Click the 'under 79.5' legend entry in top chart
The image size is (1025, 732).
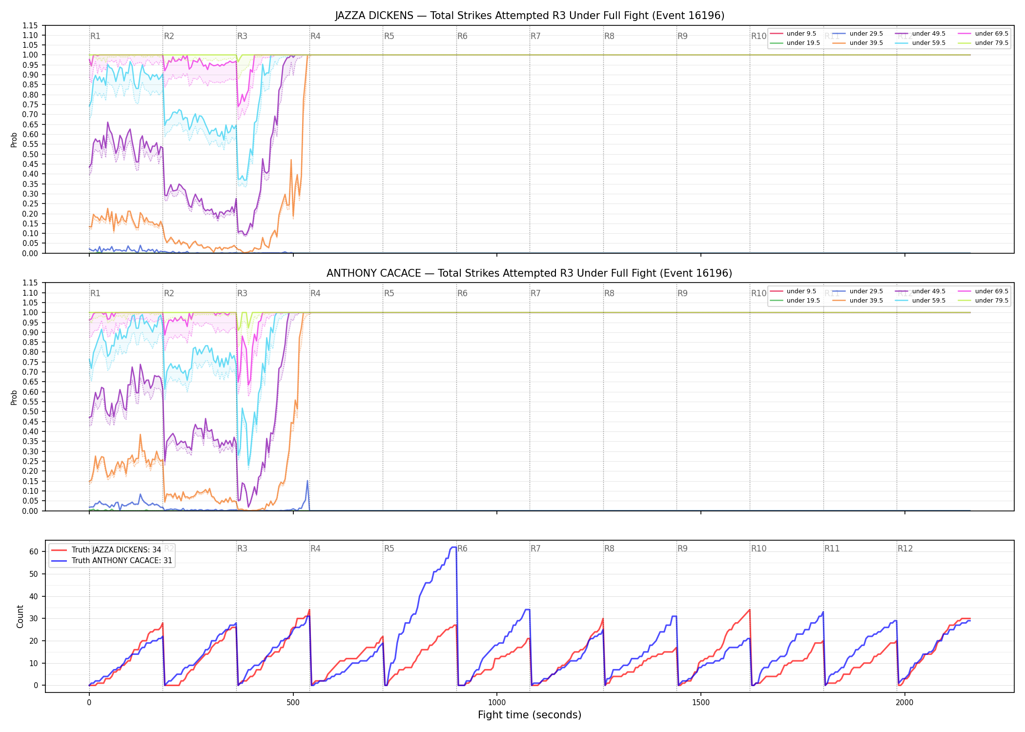coord(983,43)
